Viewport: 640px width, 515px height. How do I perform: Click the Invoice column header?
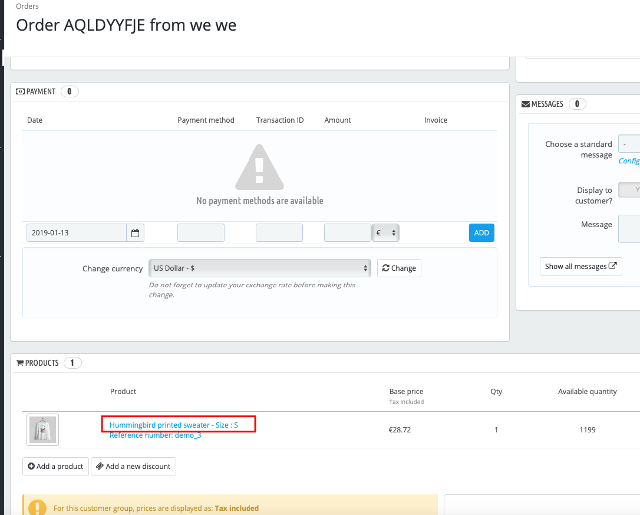click(436, 120)
